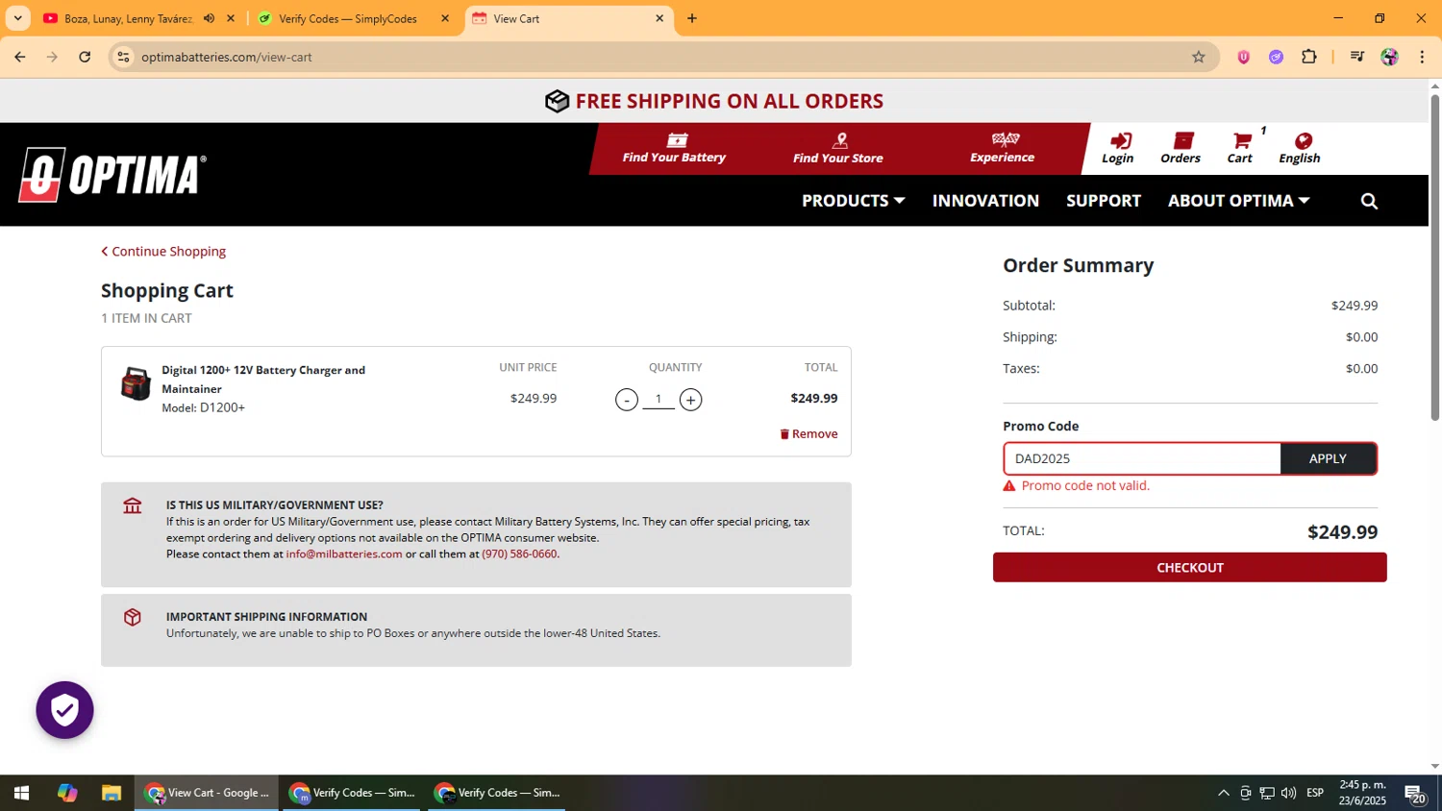The height and width of the screenshot is (811, 1442).
Task: Click the address bar URL
Action: tap(227, 57)
